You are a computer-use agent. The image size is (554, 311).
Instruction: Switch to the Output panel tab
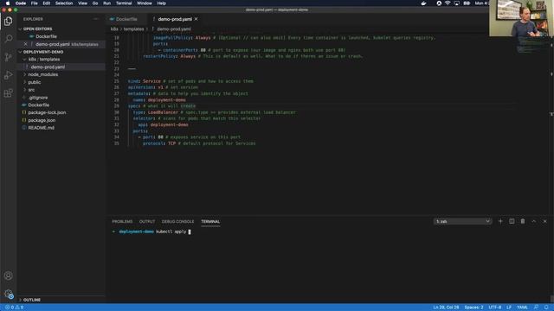(147, 221)
